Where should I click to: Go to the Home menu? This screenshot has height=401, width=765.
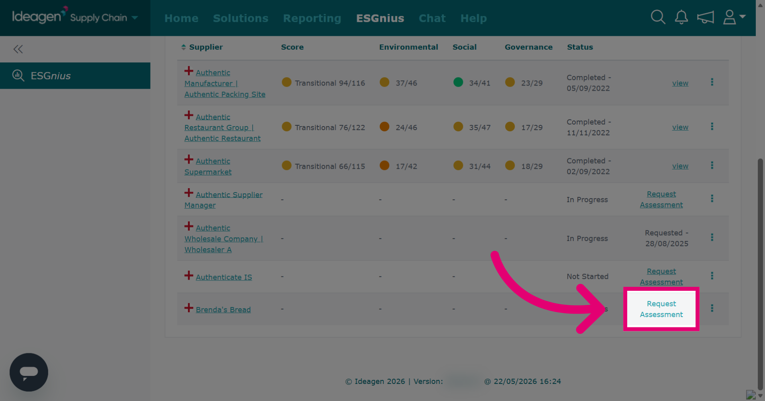pyautogui.click(x=181, y=18)
